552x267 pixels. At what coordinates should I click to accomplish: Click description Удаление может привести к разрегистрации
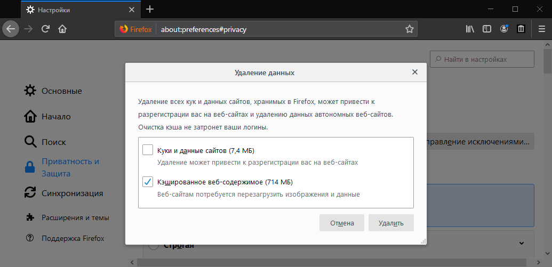click(258, 163)
